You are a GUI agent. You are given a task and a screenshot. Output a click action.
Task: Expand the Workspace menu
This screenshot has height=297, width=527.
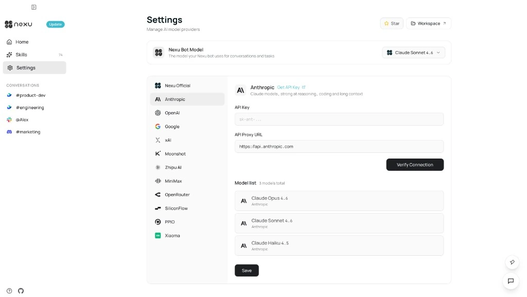[428, 23]
